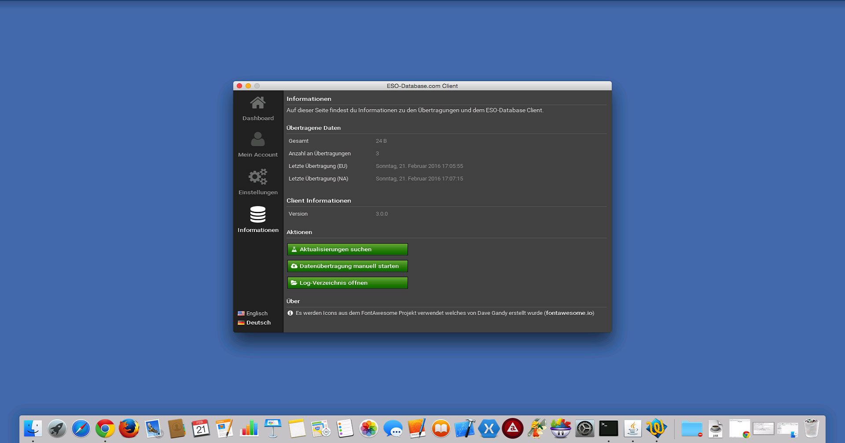The width and height of the screenshot is (845, 443).
Task: Click the info icon in Über section
Action: point(290,313)
